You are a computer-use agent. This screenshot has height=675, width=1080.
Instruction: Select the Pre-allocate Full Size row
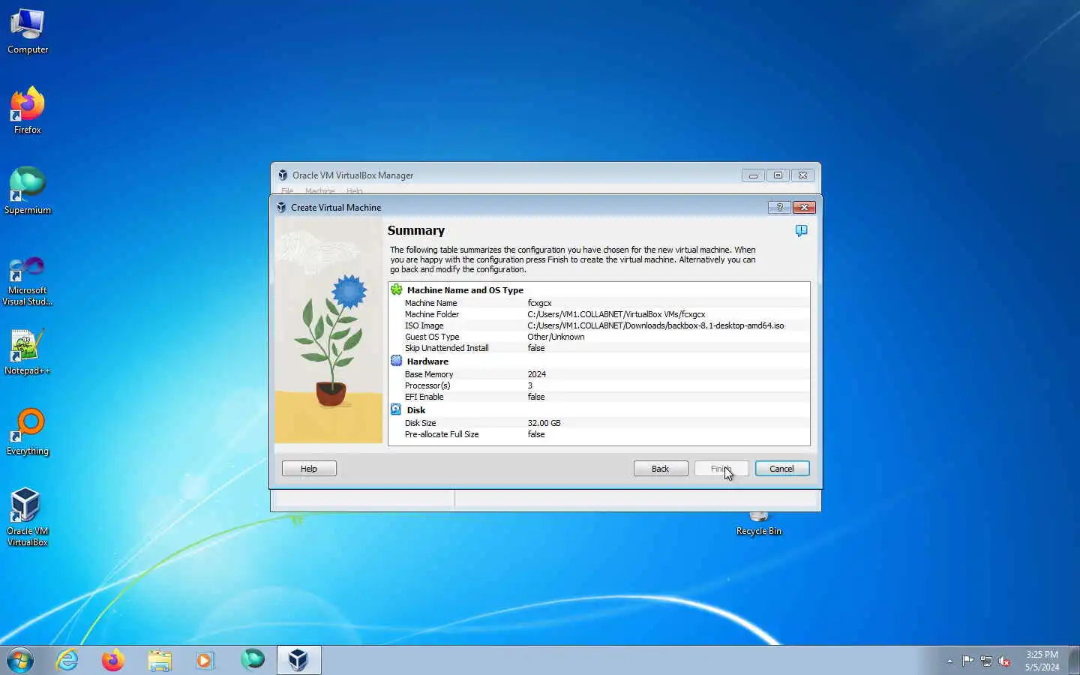coord(599,434)
